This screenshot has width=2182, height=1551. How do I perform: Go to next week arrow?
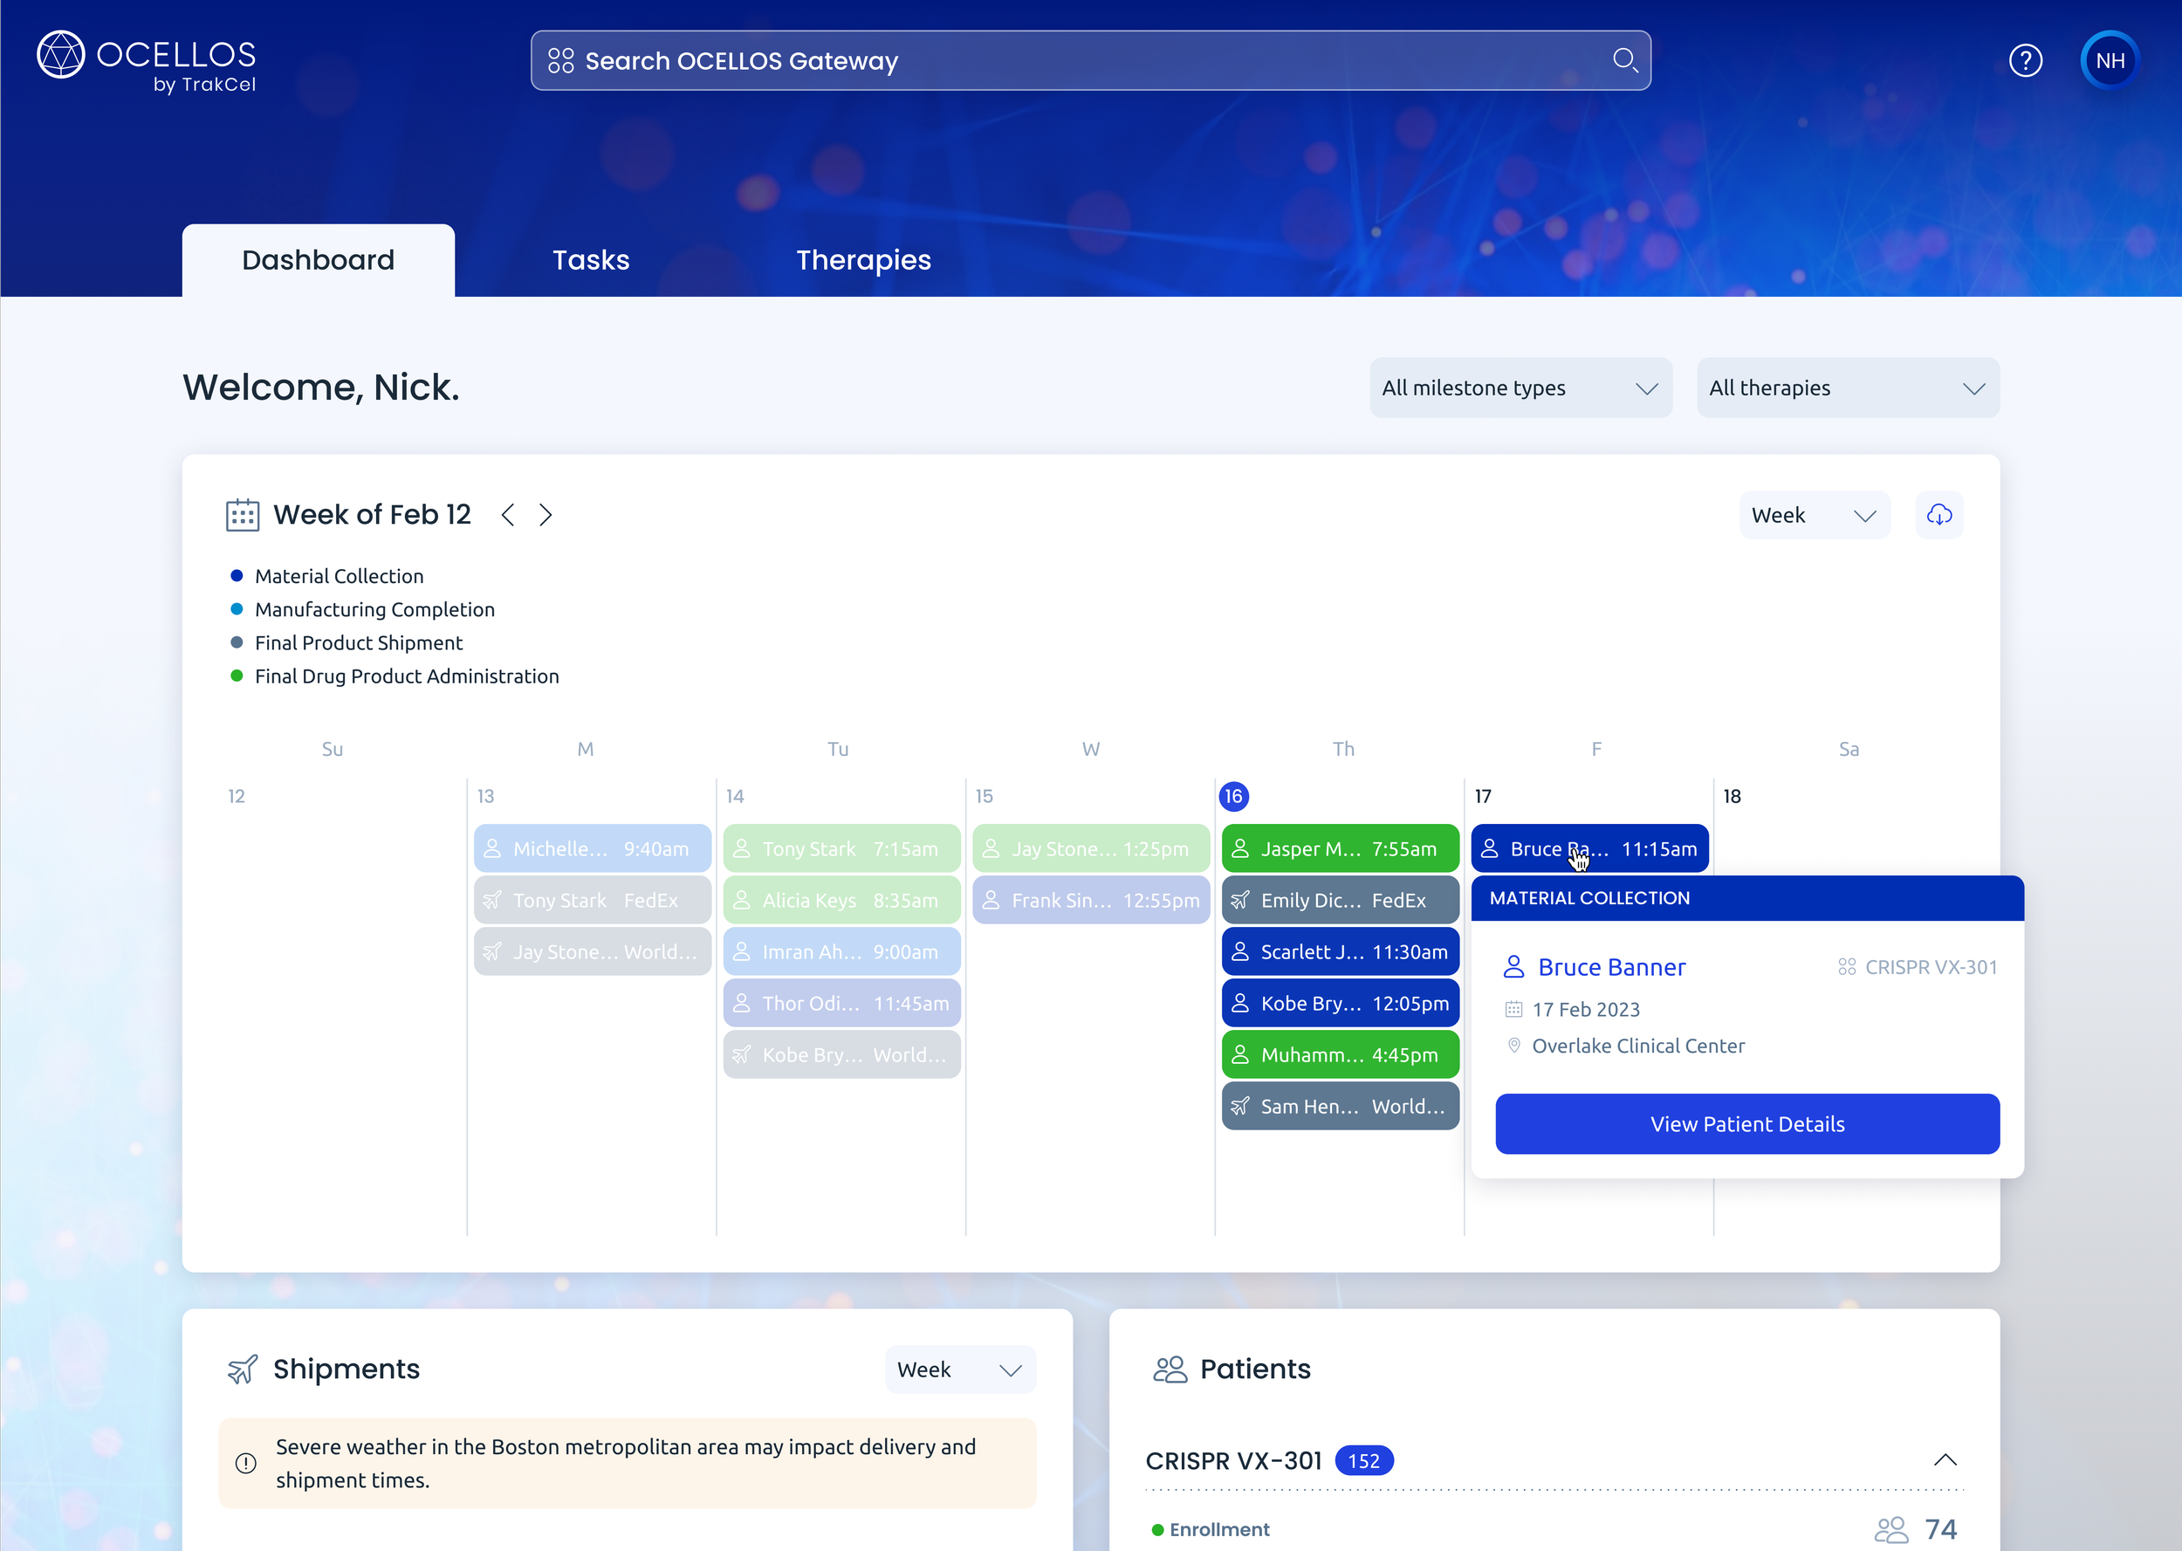tap(545, 515)
